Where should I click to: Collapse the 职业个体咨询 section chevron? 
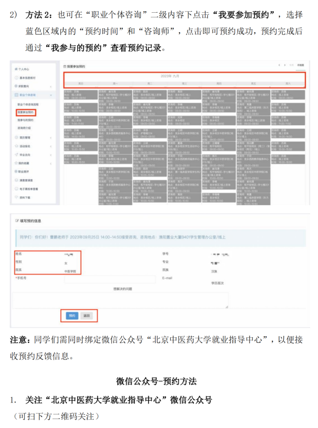[51, 94]
